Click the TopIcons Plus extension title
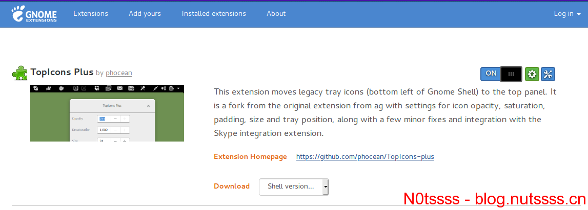 pyautogui.click(x=62, y=72)
